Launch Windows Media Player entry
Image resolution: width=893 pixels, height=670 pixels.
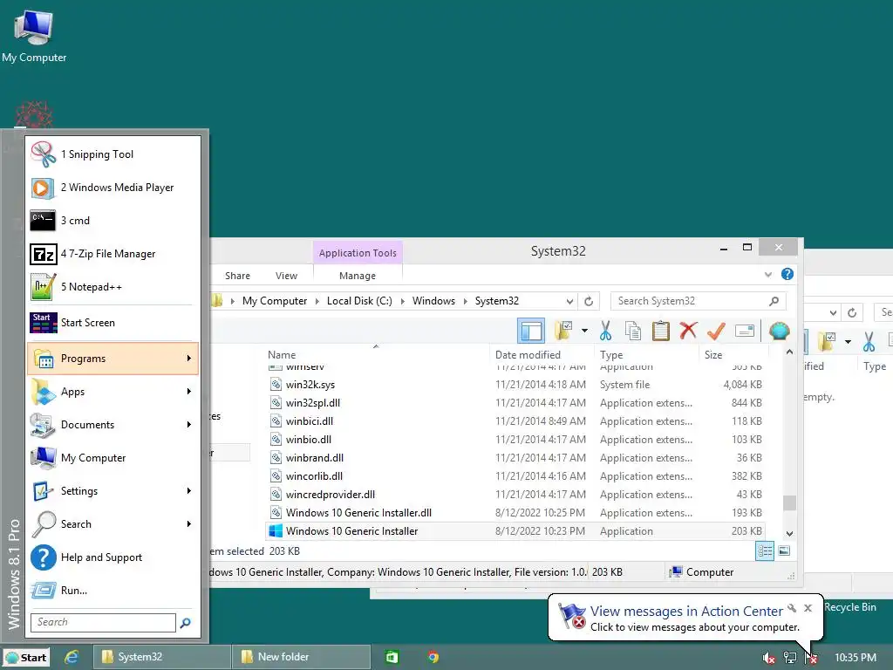point(113,188)
